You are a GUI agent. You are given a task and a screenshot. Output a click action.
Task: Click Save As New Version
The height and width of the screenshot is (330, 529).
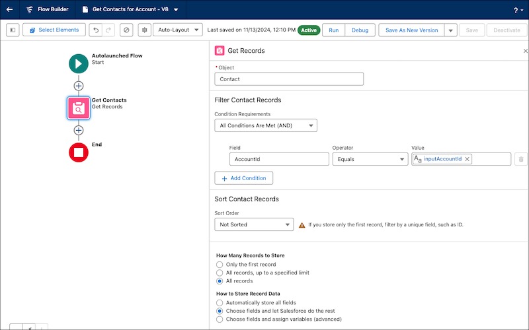(411, 30)
